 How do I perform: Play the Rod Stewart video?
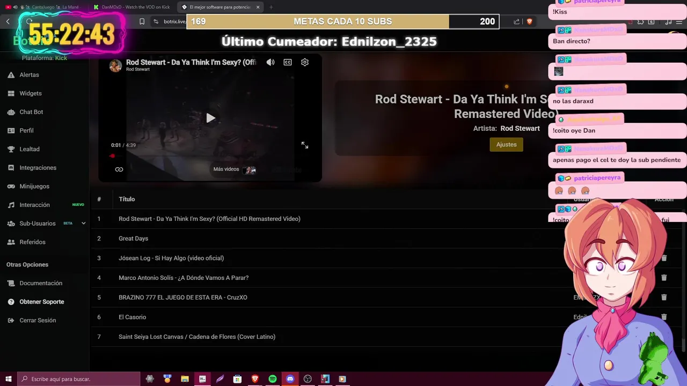click(x=210, y=118)
